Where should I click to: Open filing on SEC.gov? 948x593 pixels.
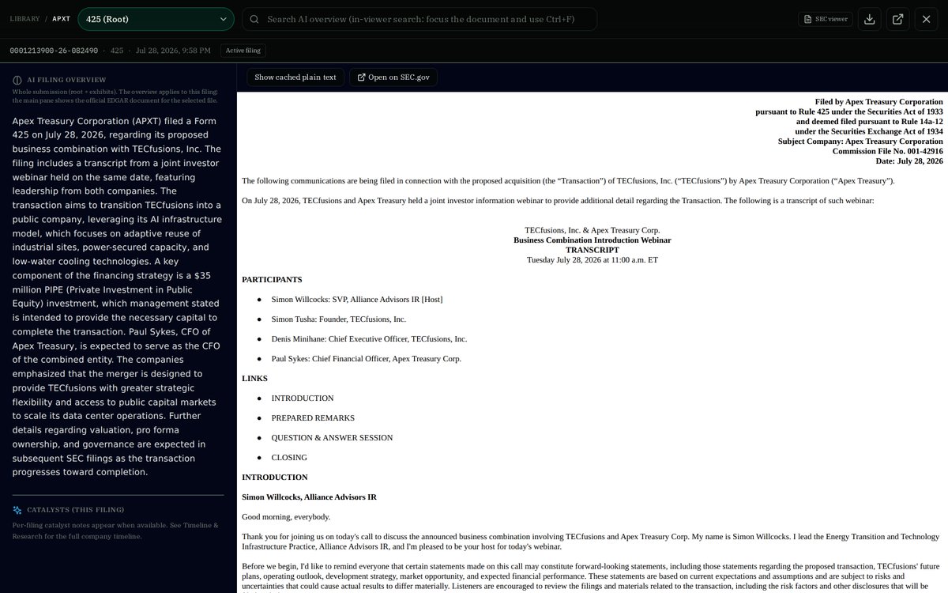(393, 77)
